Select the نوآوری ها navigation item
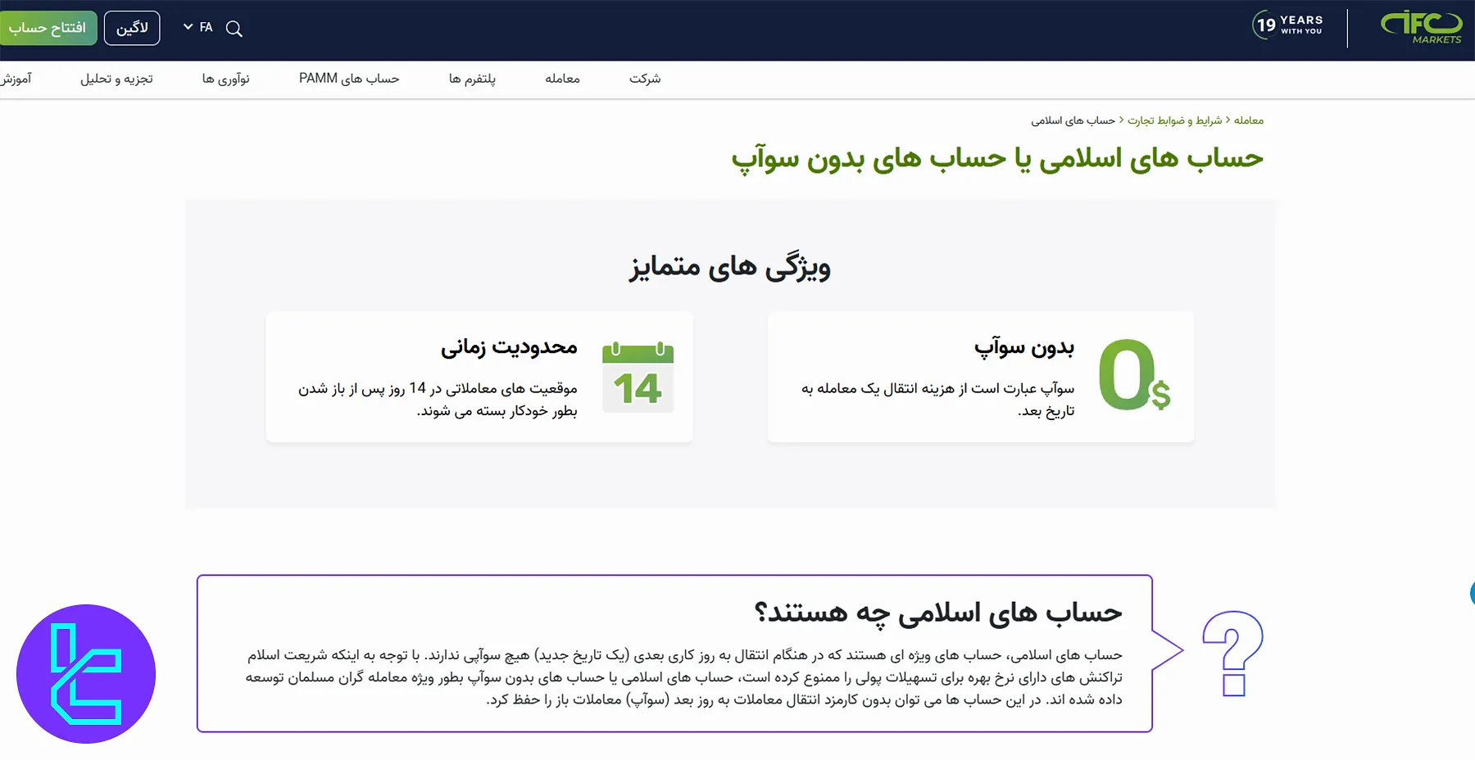The height and width of the screenshot is (760, 1475). click(x=227, y=79)
